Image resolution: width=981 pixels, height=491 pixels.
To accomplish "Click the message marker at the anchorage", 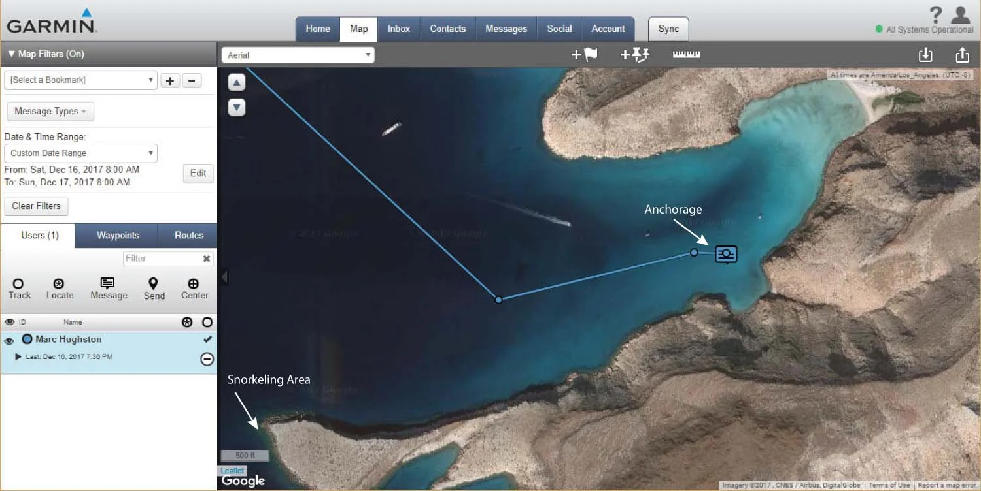I will pyautogui.click(x=726, y=254).
